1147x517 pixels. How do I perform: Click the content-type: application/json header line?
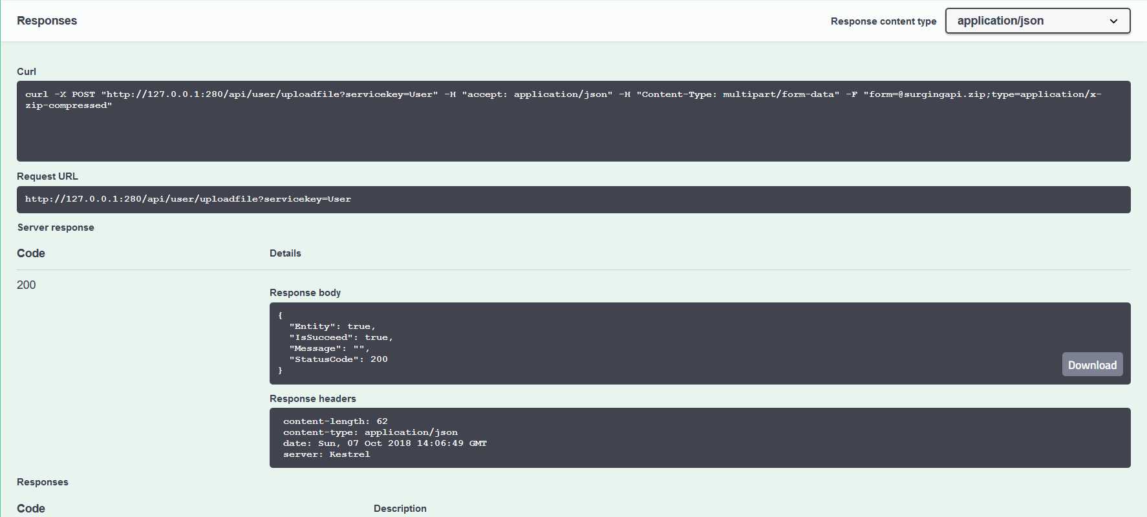tap(370, 432)
